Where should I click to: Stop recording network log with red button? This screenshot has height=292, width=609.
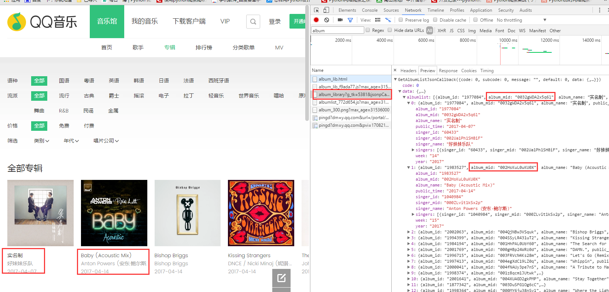pyautogui.click(x=316, y=20)
